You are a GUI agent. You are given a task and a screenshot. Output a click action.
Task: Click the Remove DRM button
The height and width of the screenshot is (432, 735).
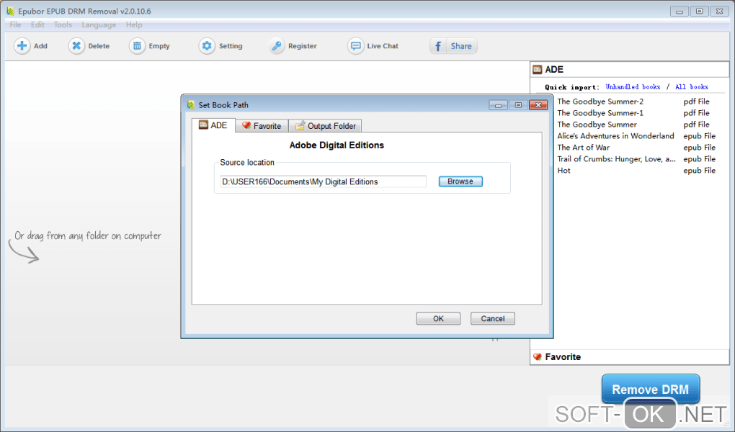(651, 389)
